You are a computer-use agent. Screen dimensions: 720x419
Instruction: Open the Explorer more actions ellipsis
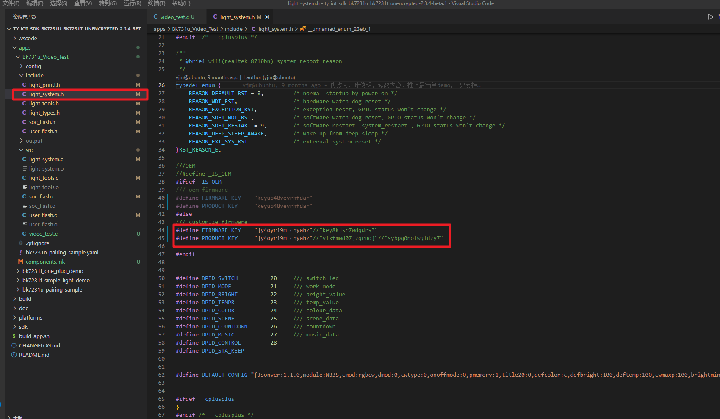point(137,17)
